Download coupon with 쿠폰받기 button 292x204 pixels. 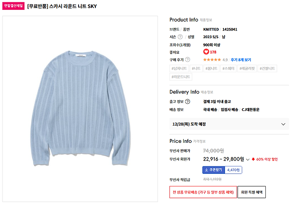pyautogui.click(x=214, y=169)
